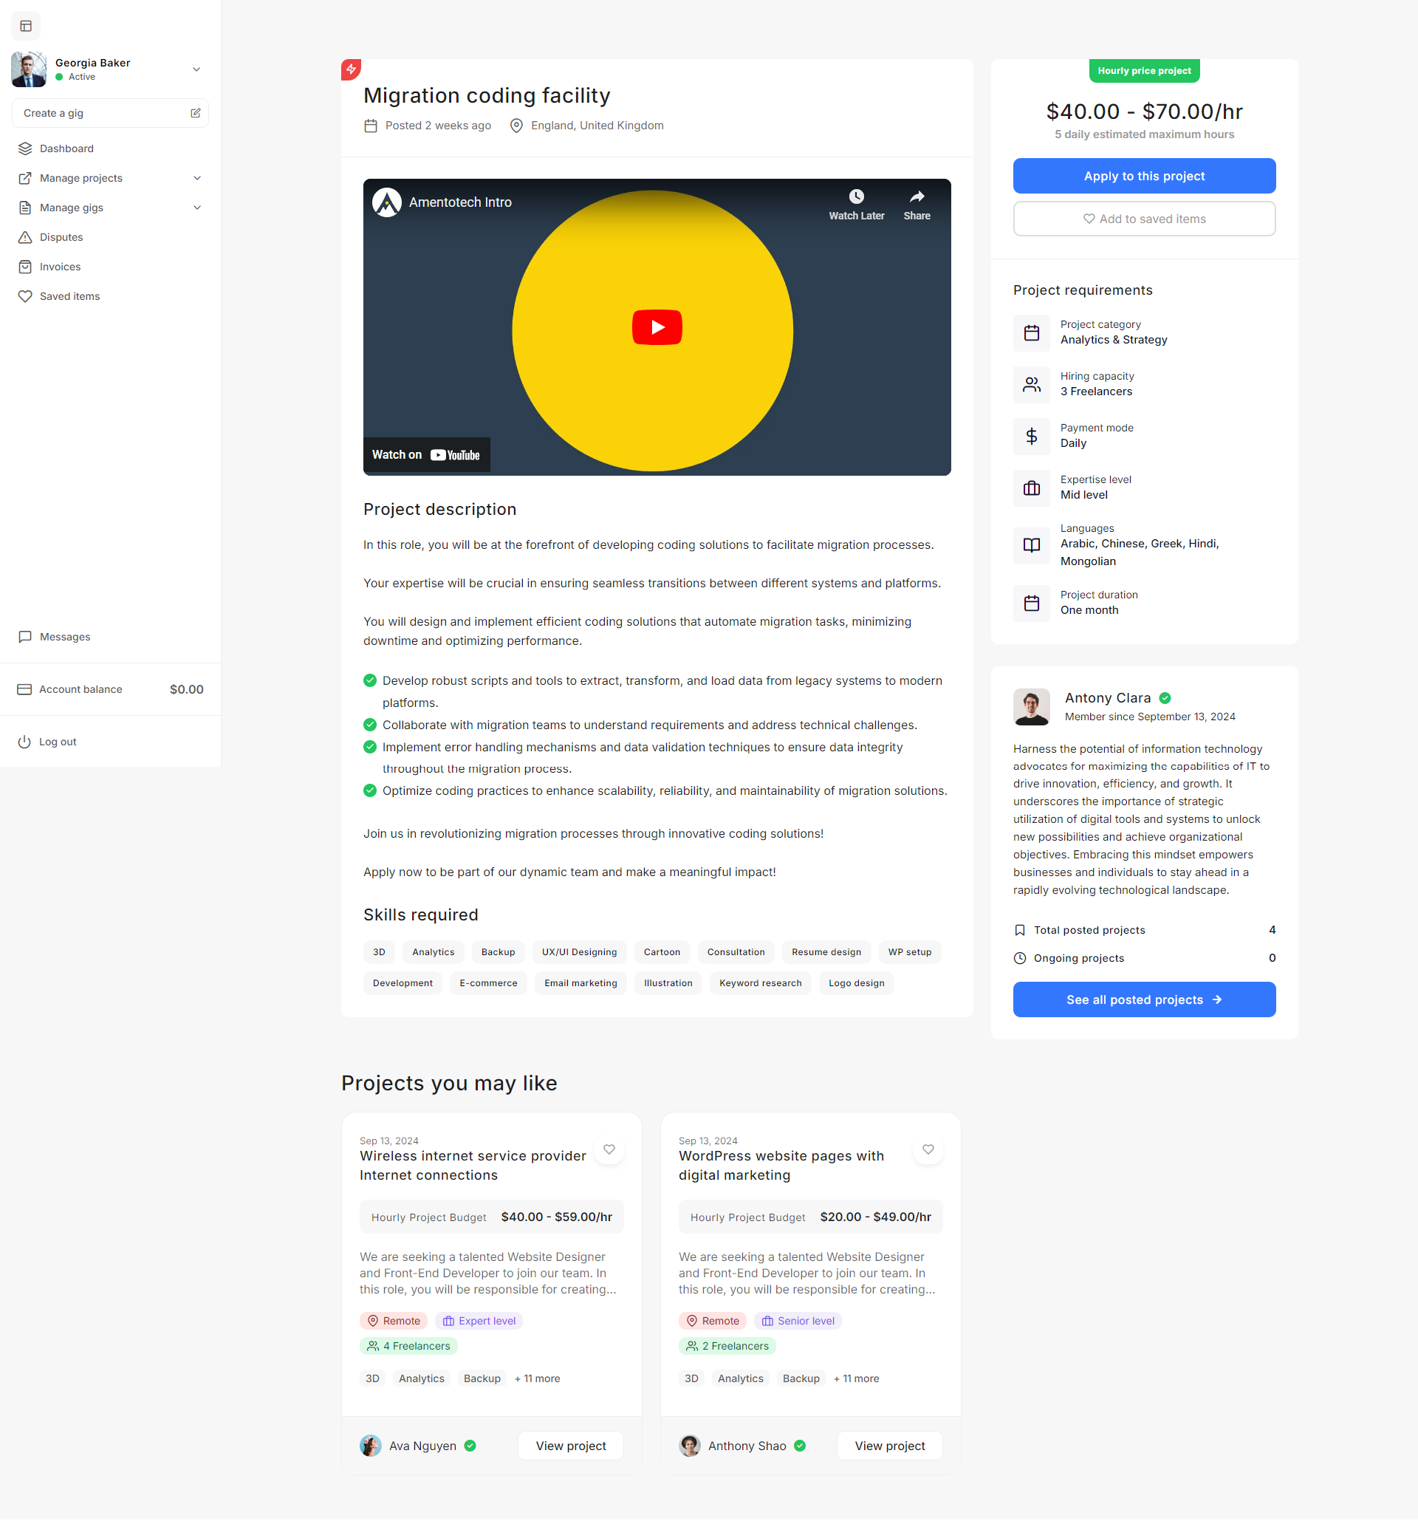Screen dimensions: 1418x1521
Task: Click the edit icon beside Create a gig
Action: (195, 113)
